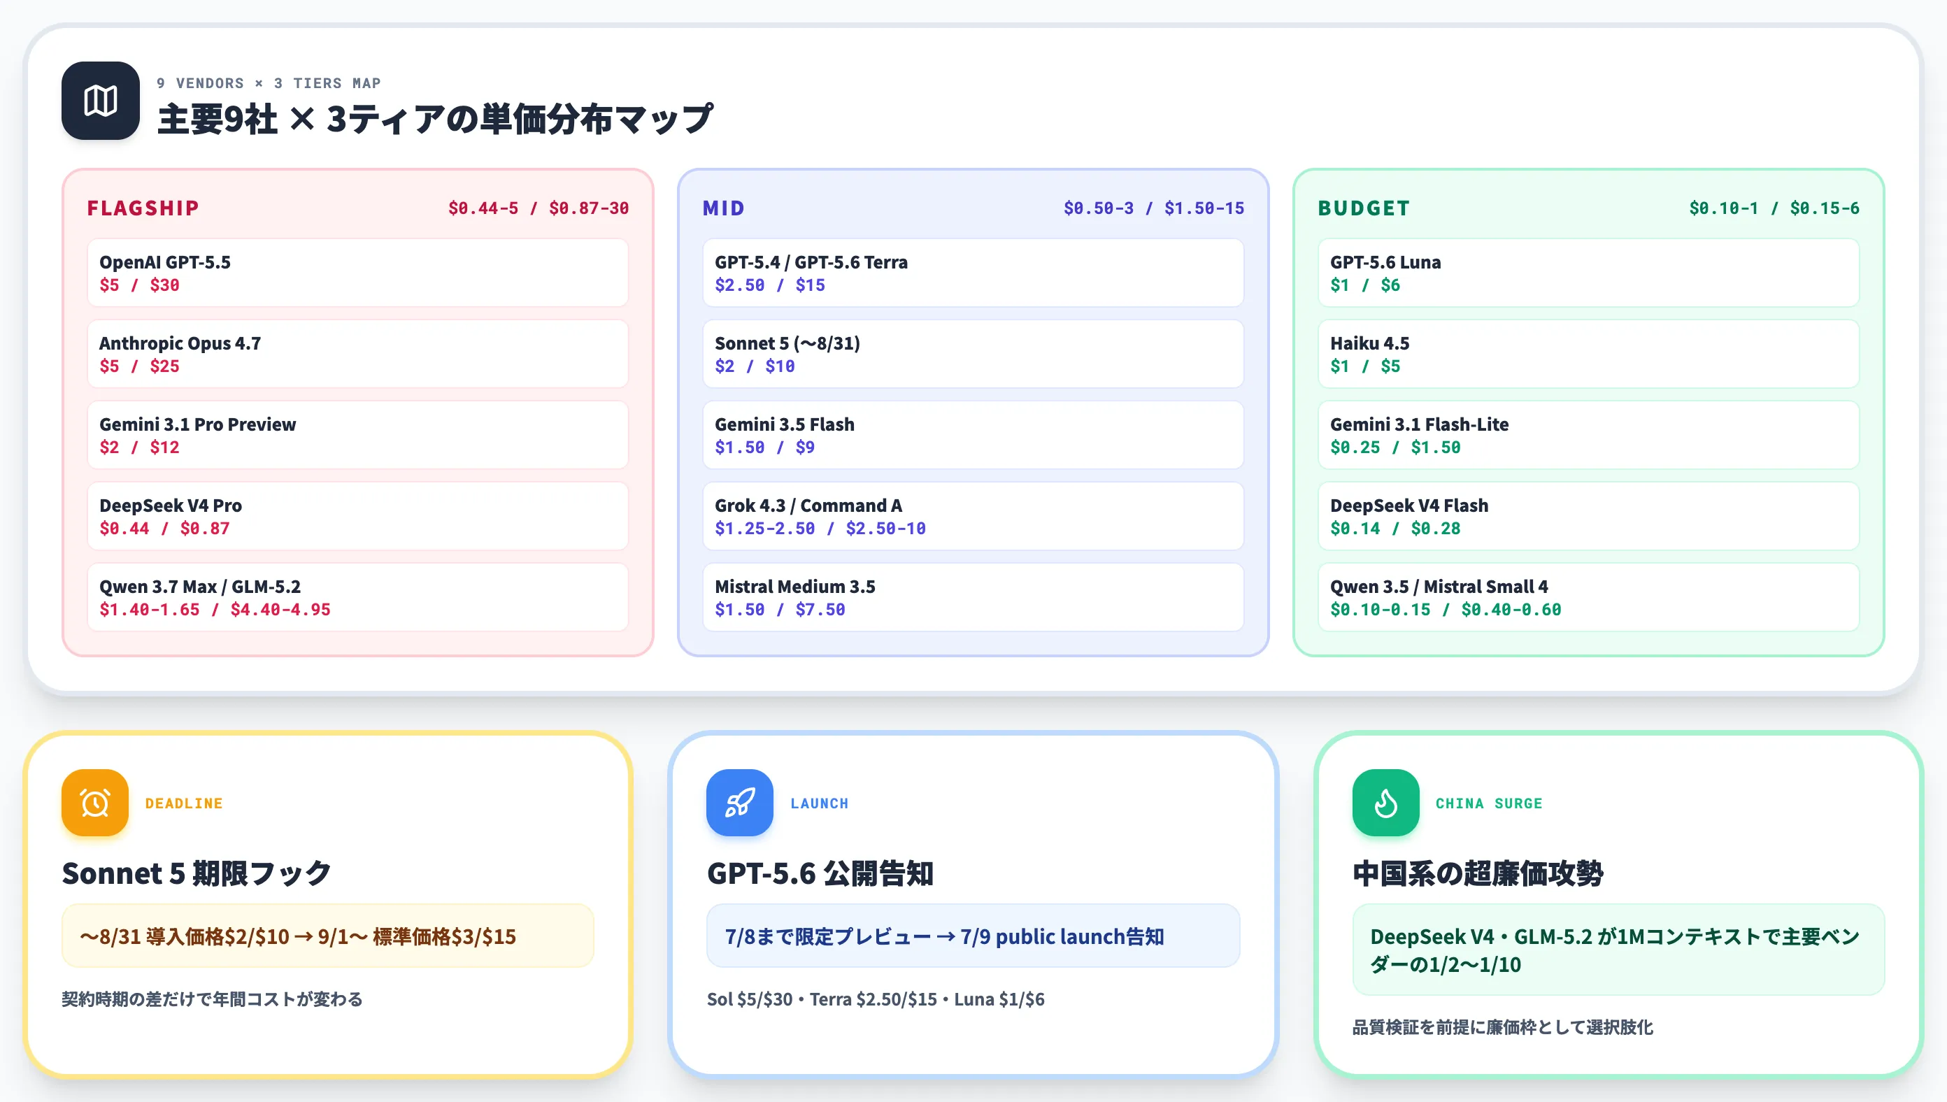Click the DeepSeek V4 Pro price '$0.44 / $0.87'
Image resolution: width=1947 pixels, height=1102 pixels.
164,529
